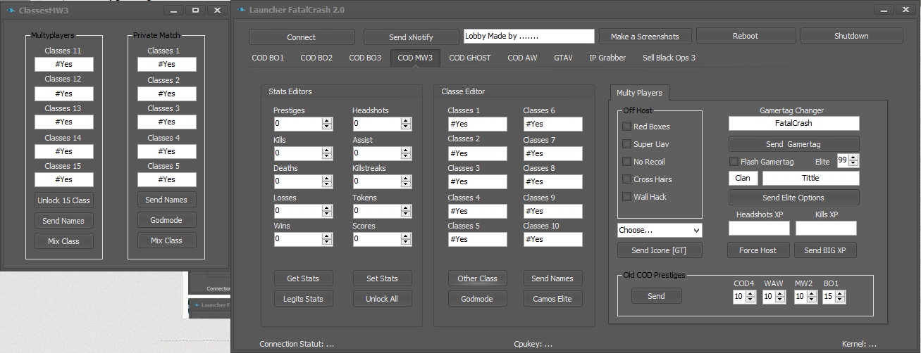Click Send in Old COD Prestiges
921x353 pixels.
pos(656,296)
